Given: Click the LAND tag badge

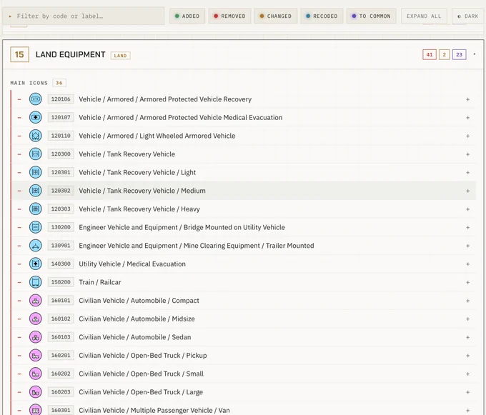Looking at the screenshot, I should click(120, 56).
